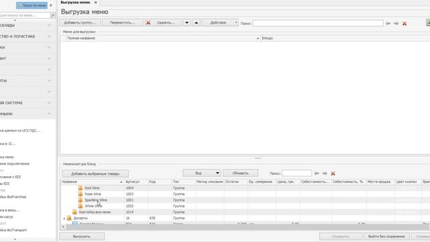430x242 pixels.
Task: Open the Действия dropdown
Action: (220, 23)
